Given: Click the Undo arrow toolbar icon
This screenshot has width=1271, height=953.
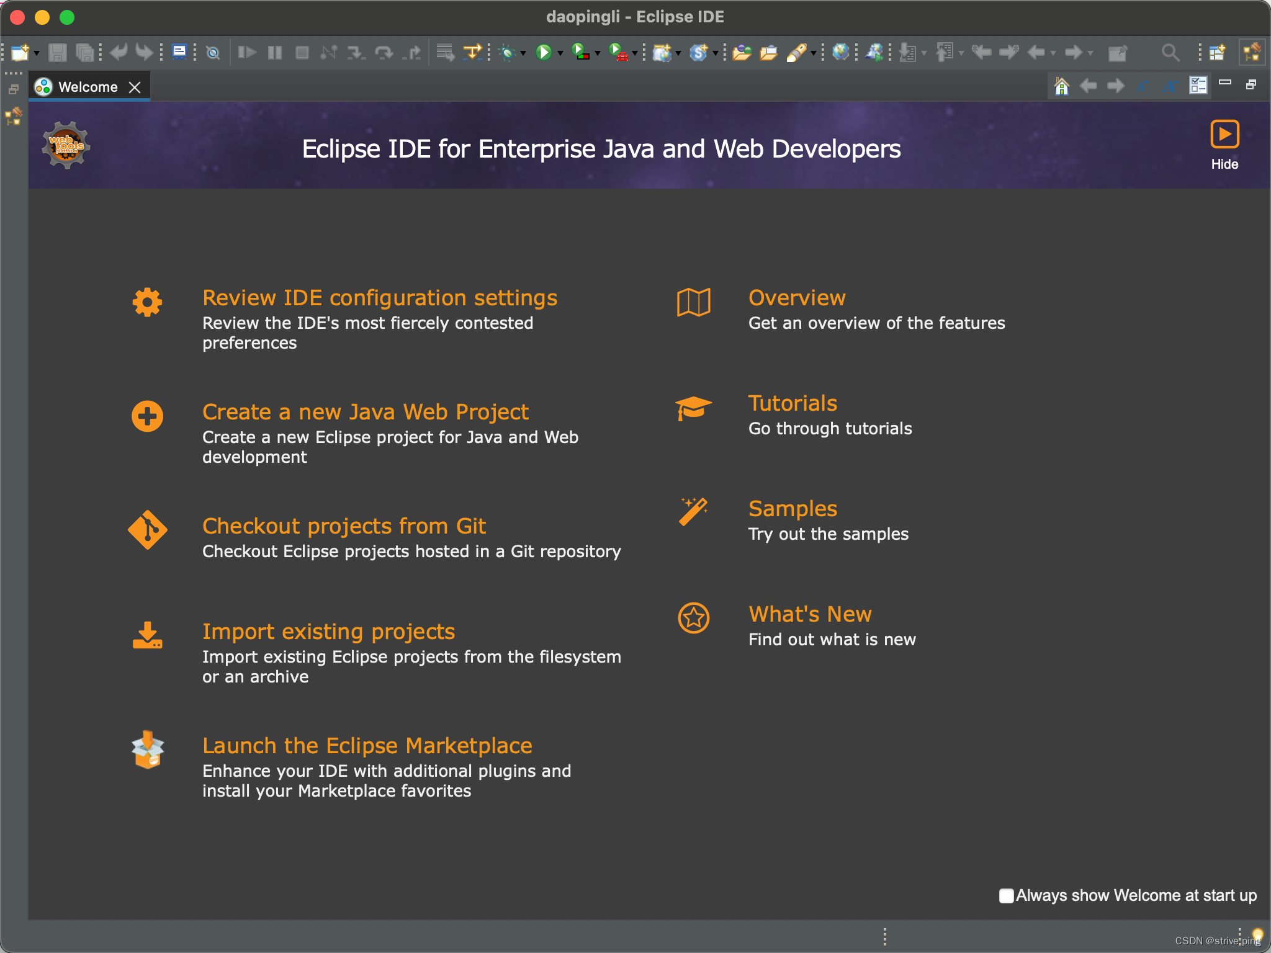Looking at the screenshot, I should click(x=118, y=52).
